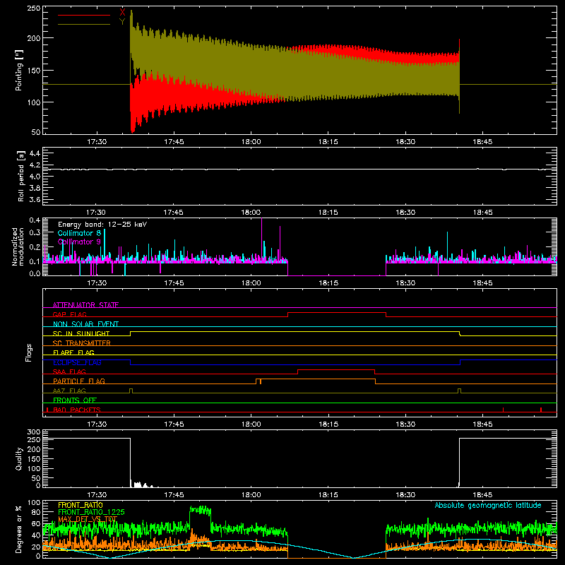This screenshot has height=565, width=565.
Task: Select the SC_IN_SUNLIGHT flag label
Action: [x=81, y=333]
